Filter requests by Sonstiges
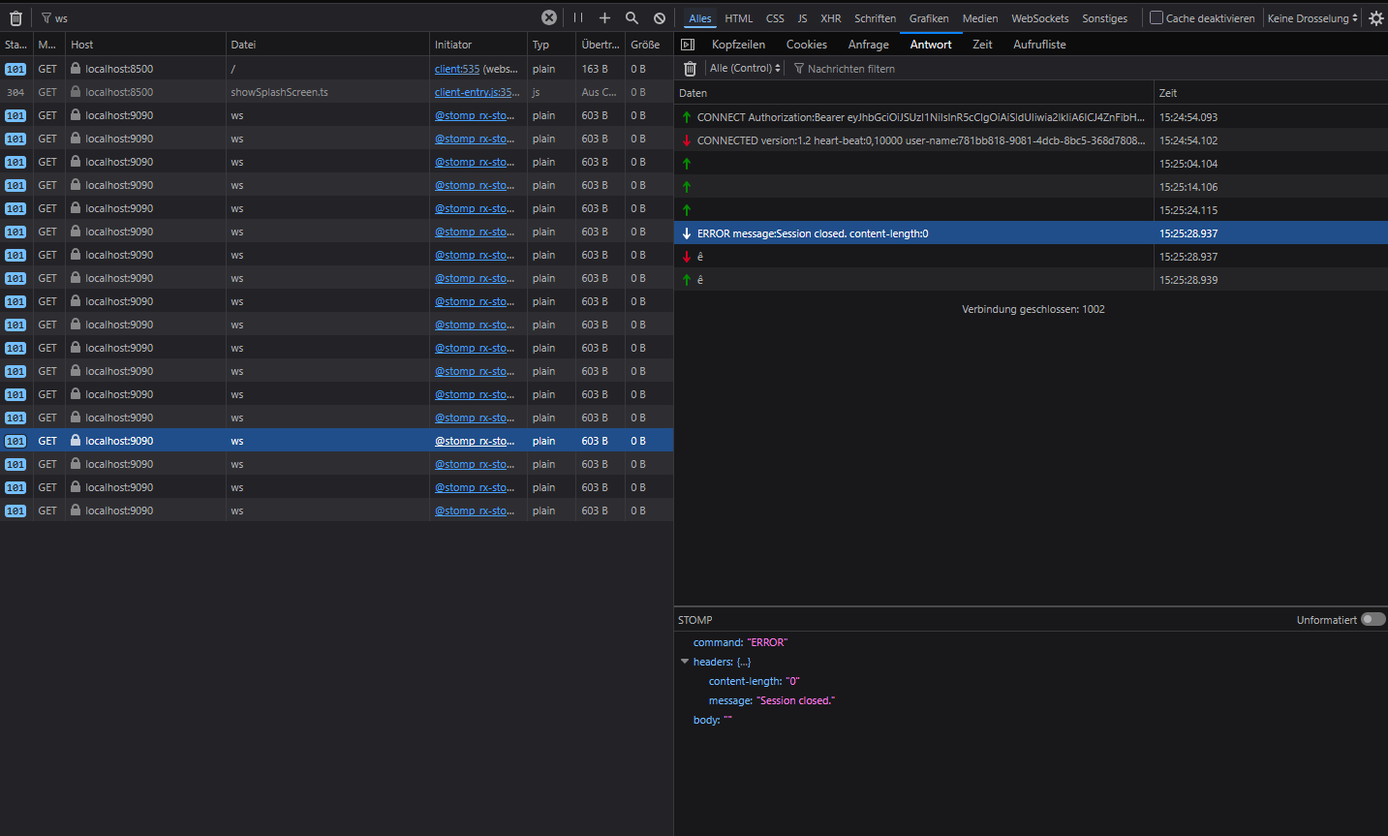1388x836 pixels. [x=1105, y=18]
